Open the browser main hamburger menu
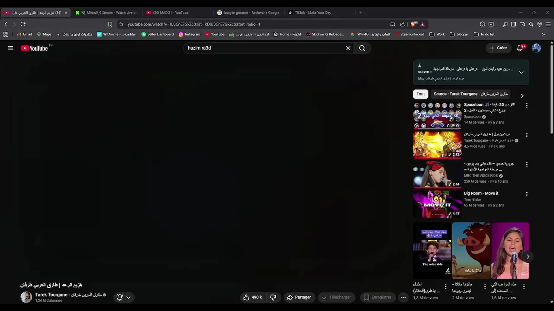 coord(548,24)
